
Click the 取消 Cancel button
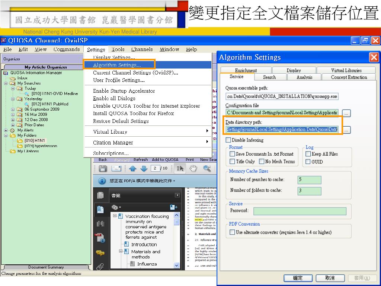(x=330, y=278)
